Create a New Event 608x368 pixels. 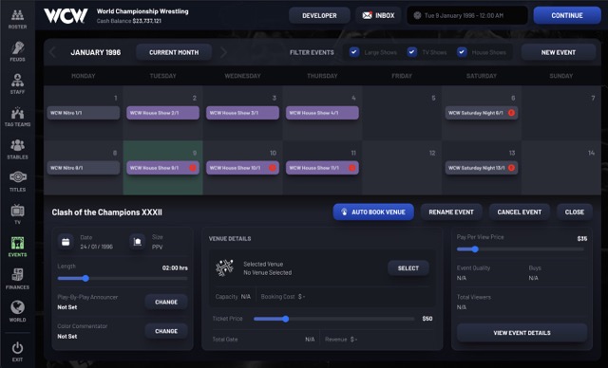click(x=559, y=52)
